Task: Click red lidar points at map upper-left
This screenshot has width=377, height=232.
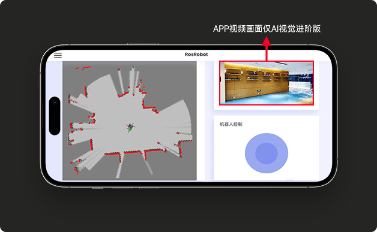Action: tap(83, 68)
